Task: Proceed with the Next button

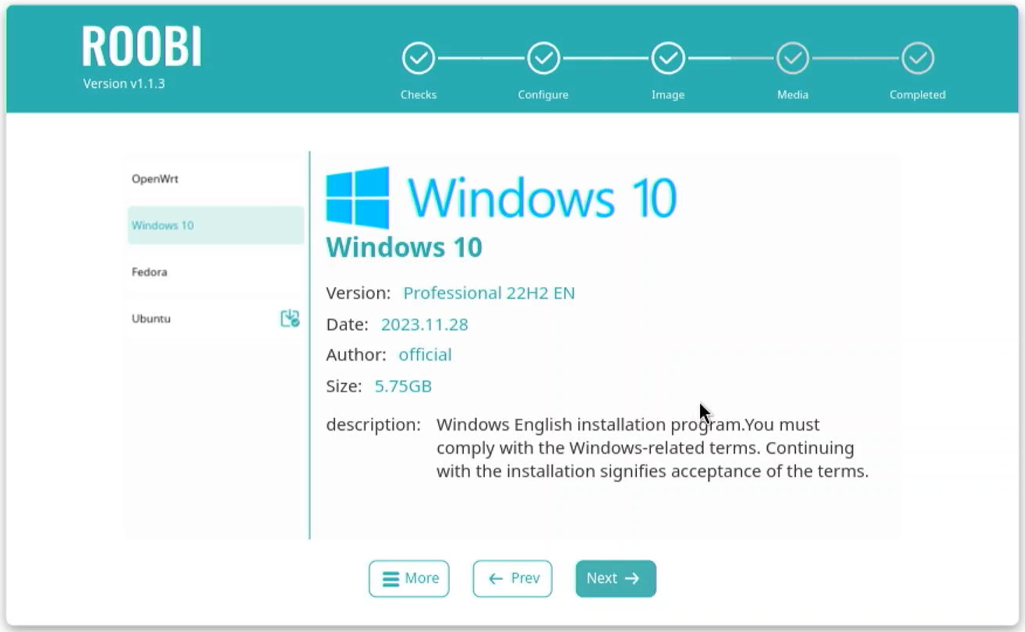Action: pyautogui.click(x=616, y=578)
